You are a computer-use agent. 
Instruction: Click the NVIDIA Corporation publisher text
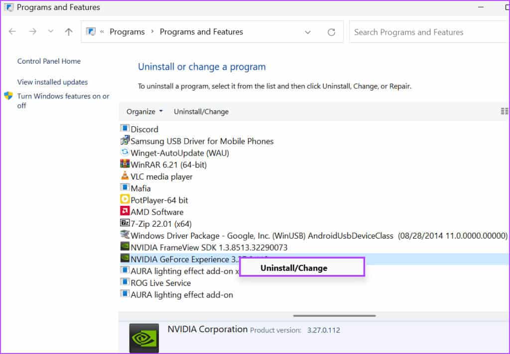coord(208,329)
